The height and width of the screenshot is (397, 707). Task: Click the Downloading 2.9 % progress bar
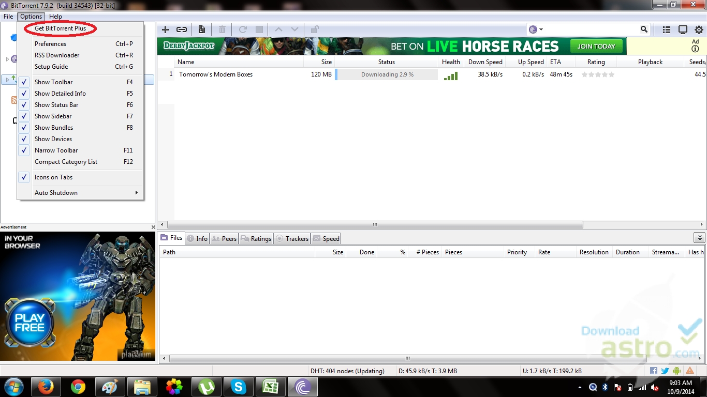pyautogui.click(x=386, y=74)
